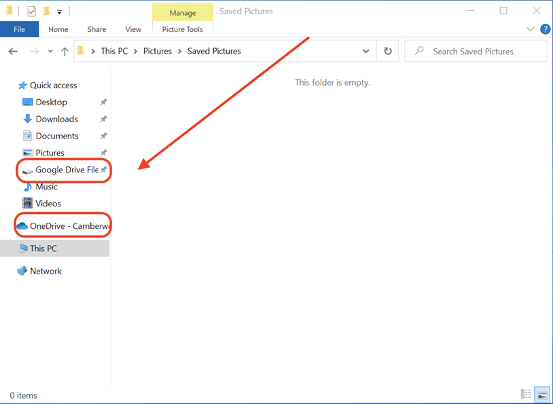Open the recent locations dropdown arrow
The width and height of the screenshot is (553, 404).
point(50,52)
